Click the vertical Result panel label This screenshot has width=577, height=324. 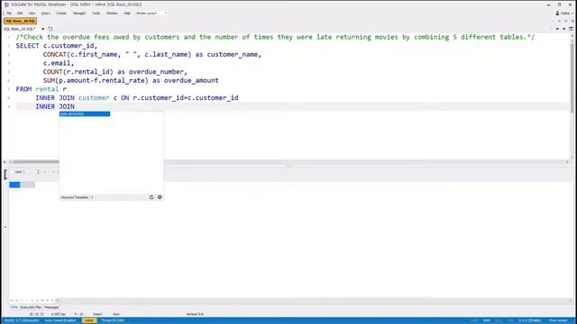pos(5,175)
